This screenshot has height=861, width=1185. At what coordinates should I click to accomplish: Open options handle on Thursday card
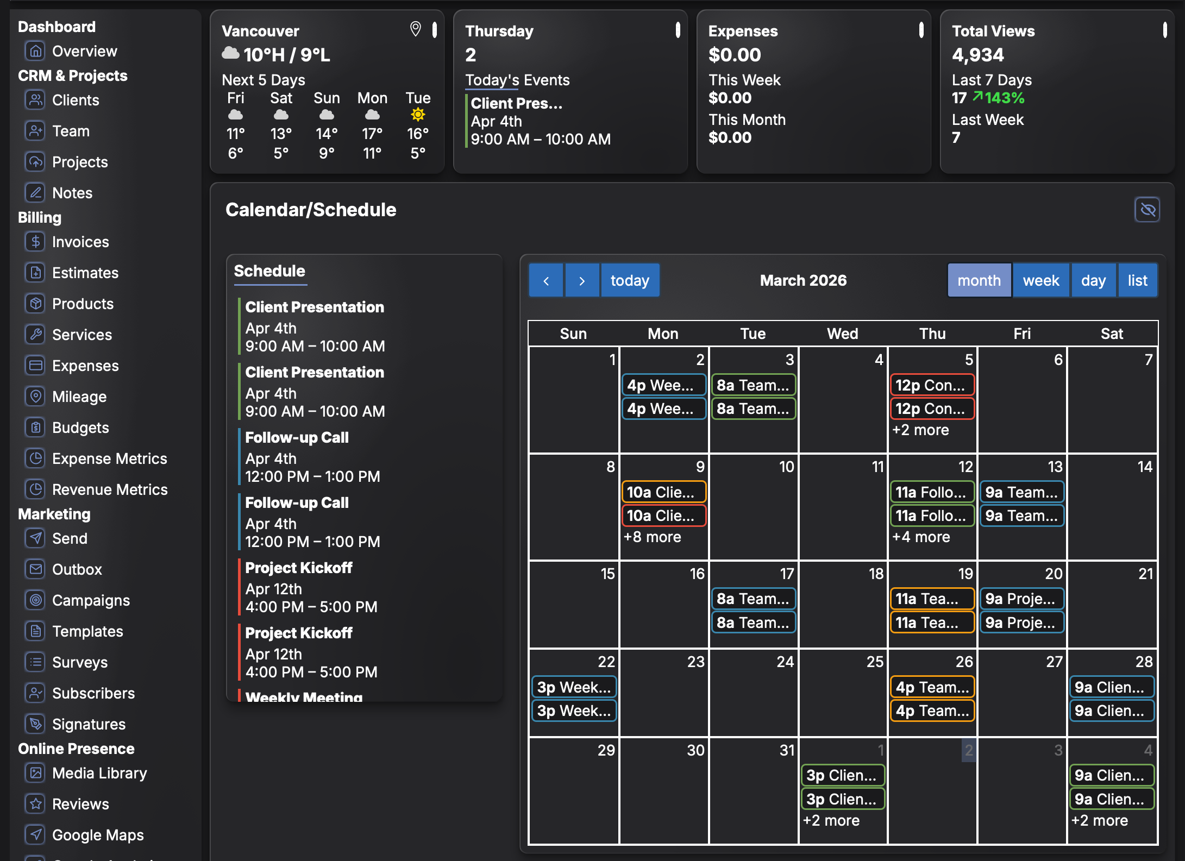pos(678,30)
